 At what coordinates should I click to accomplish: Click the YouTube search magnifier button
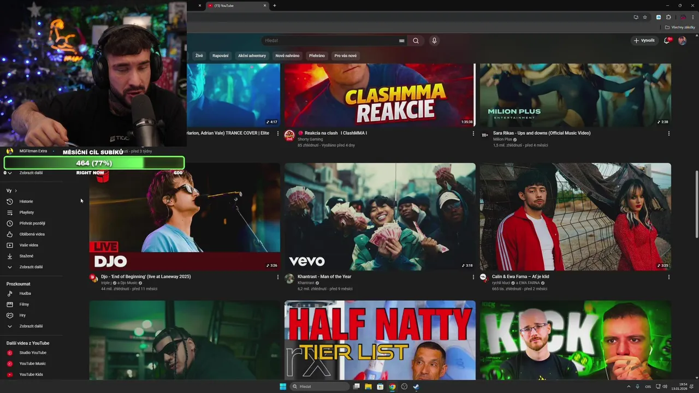(x=416, y=40)
